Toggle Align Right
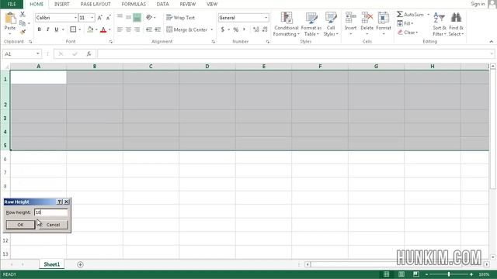 point(137,29)
